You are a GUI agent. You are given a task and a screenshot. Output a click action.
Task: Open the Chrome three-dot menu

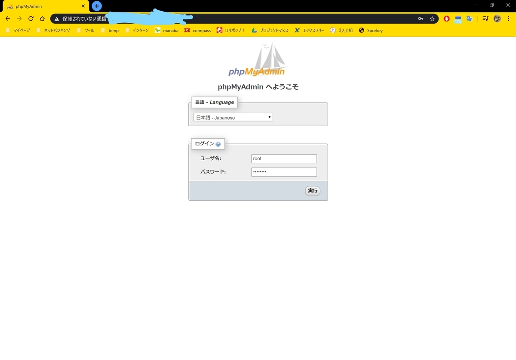coord(509,19)
